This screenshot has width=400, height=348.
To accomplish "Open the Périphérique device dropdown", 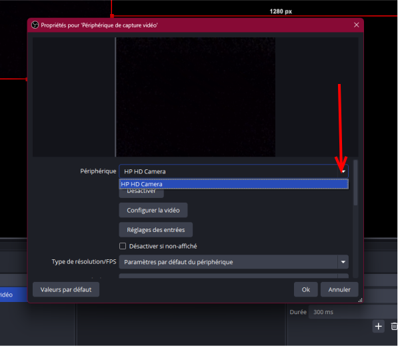I will [x=235, y=172].
